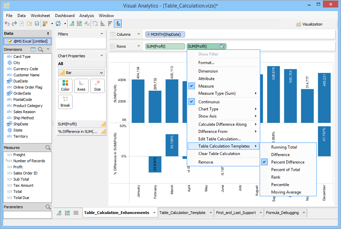
Task: Expand MONTH(ShipDate) pill plus sign
Action: [x=148, y=34]
